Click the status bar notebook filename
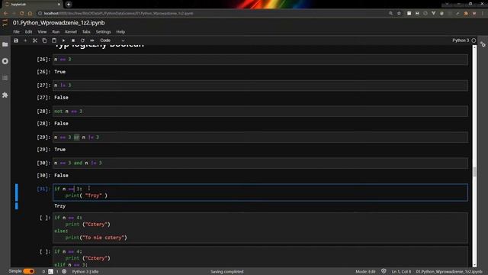Image resolution: width=488 pixels, height=275 pixels. pyautogui.click(x=449, y=272)
